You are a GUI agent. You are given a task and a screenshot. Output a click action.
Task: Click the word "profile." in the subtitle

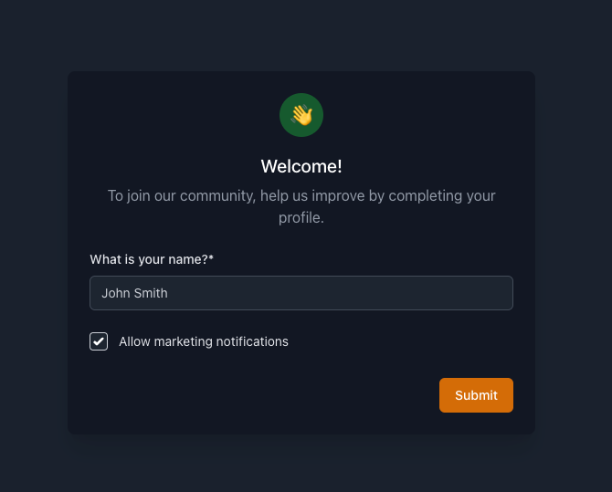coord(301,218)
